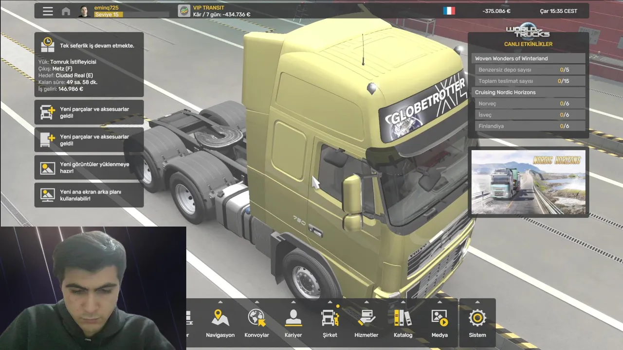Open the eminq725 player profile avatar

pyautogui.click(x=84, y=11)
